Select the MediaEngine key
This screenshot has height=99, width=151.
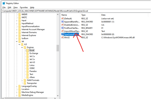click(27, 95)
